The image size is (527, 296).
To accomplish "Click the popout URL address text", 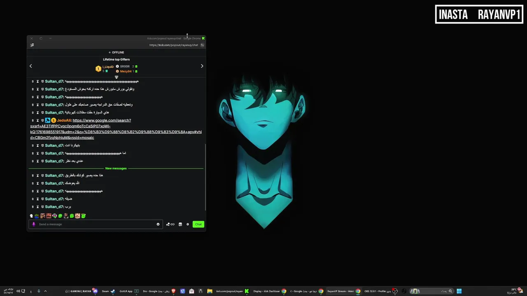I will point(174,45).
